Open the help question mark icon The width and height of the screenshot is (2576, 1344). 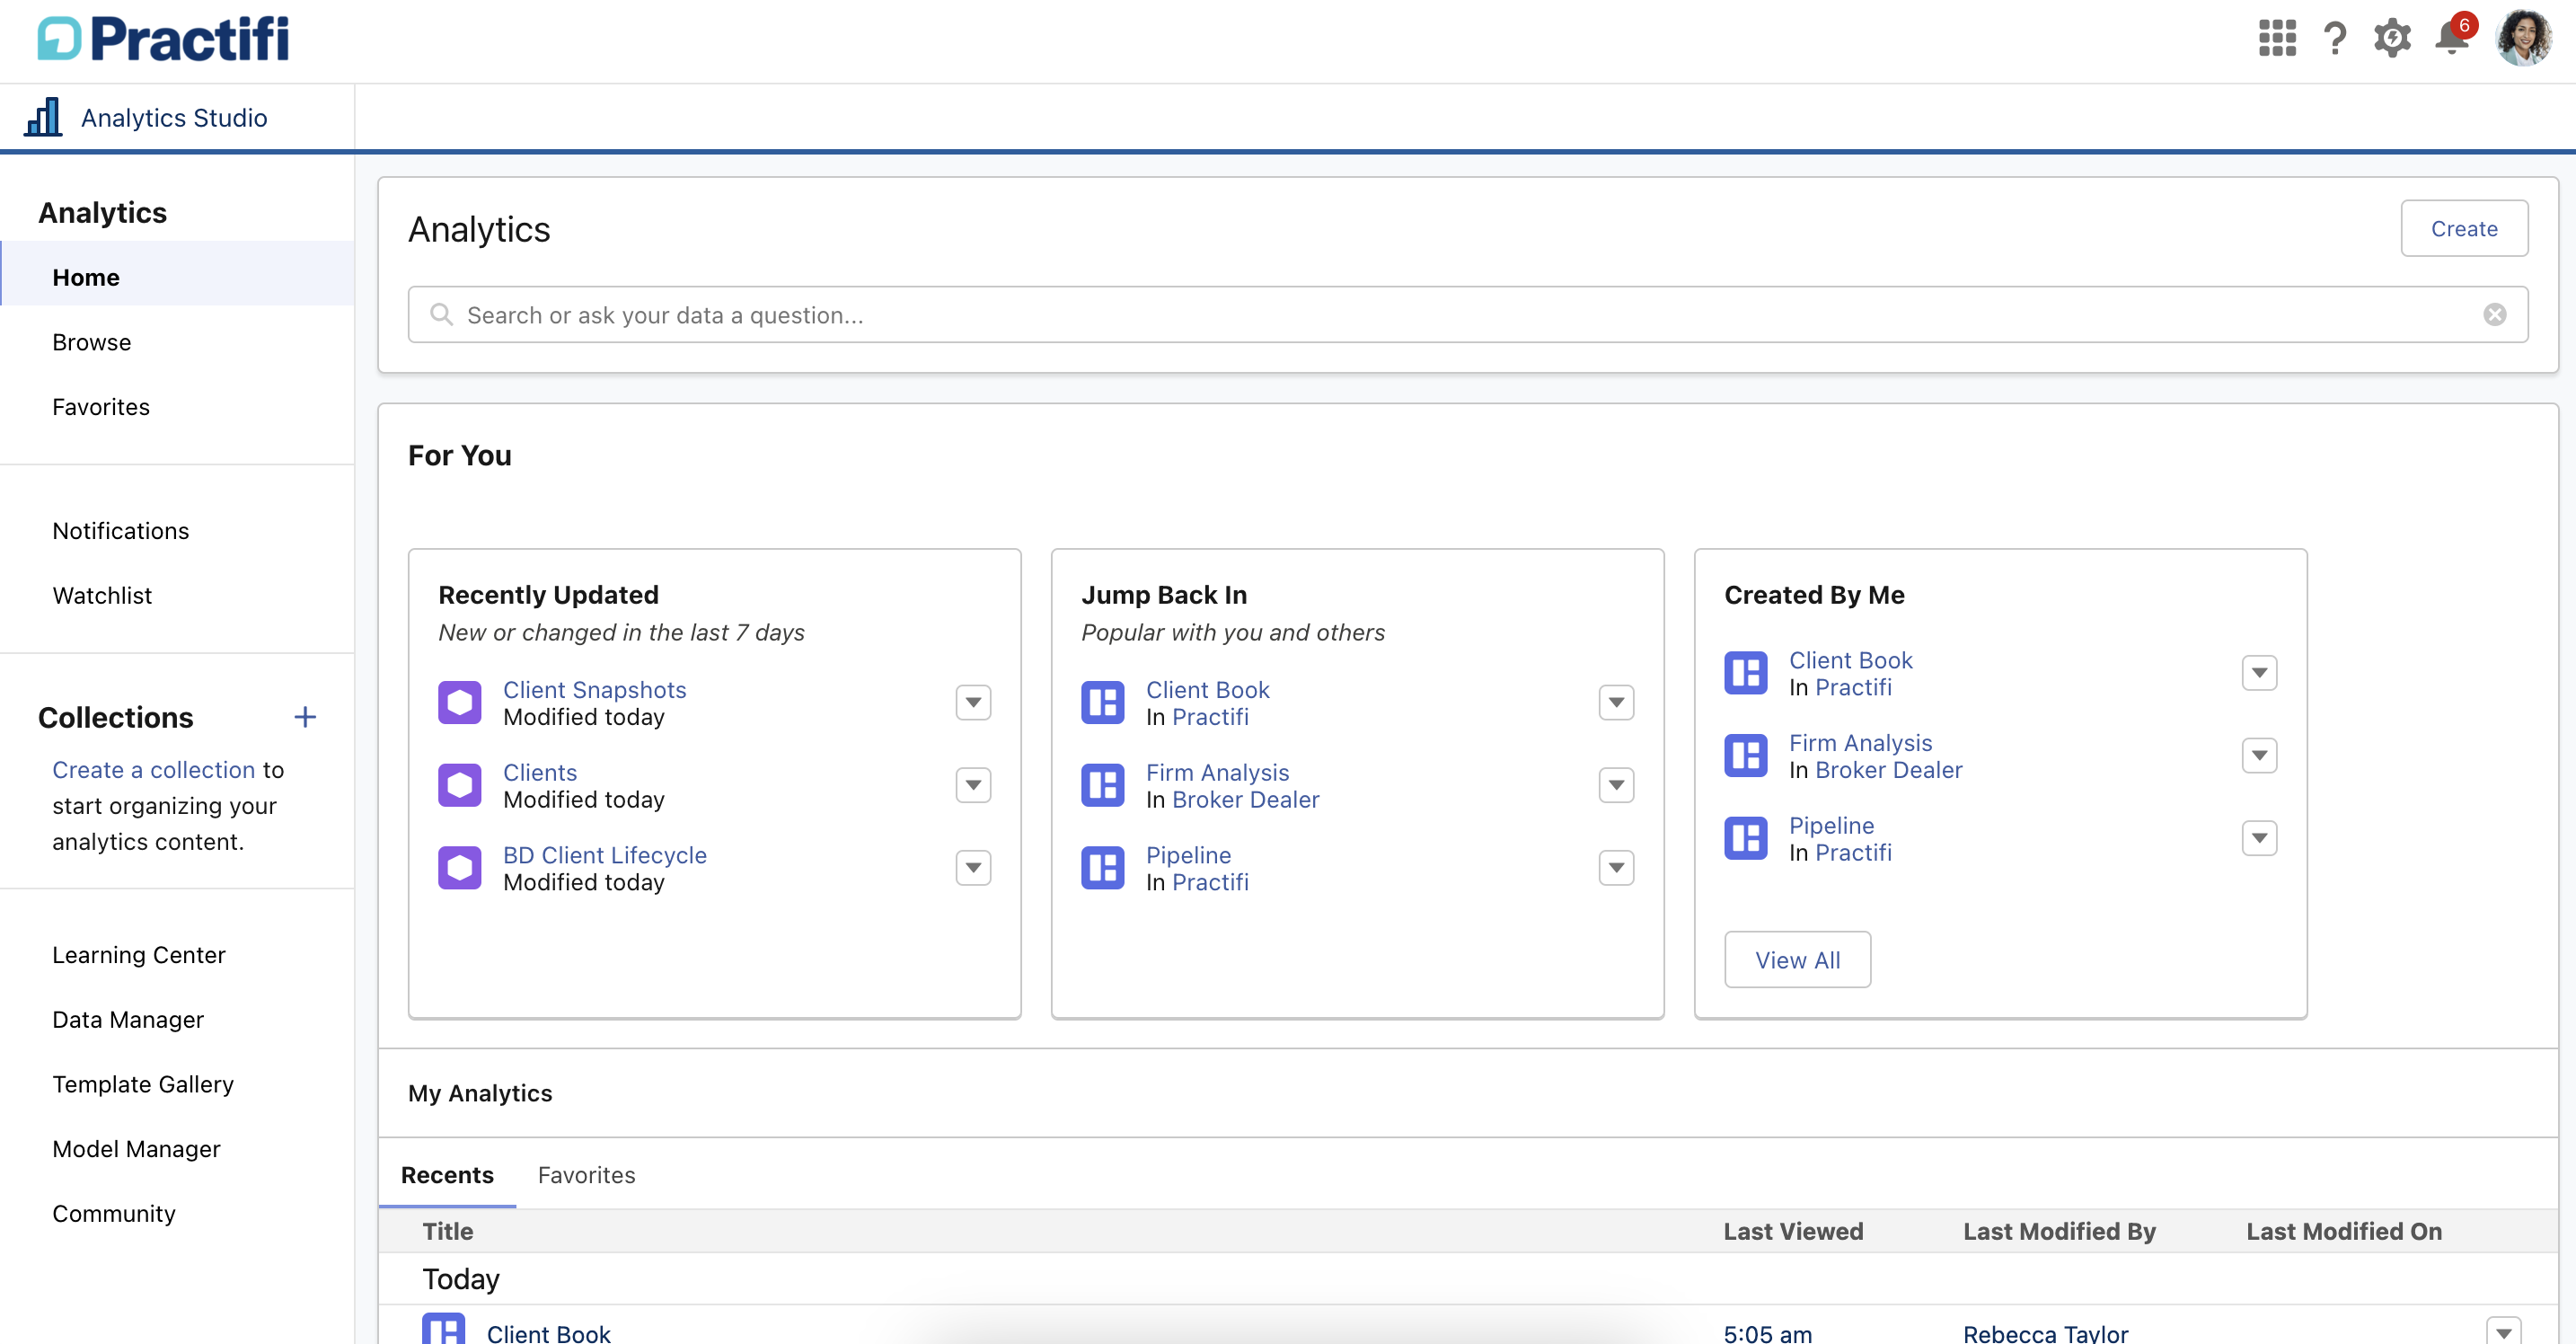[2335, 38]
